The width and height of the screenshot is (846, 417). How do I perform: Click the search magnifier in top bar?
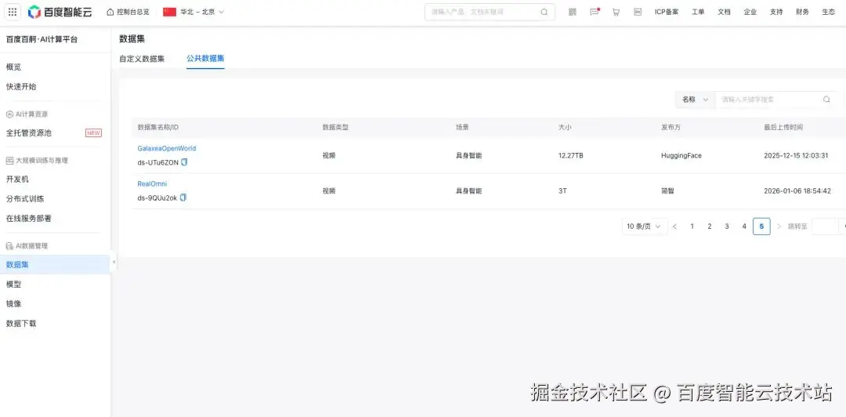[x=544, y=13]
